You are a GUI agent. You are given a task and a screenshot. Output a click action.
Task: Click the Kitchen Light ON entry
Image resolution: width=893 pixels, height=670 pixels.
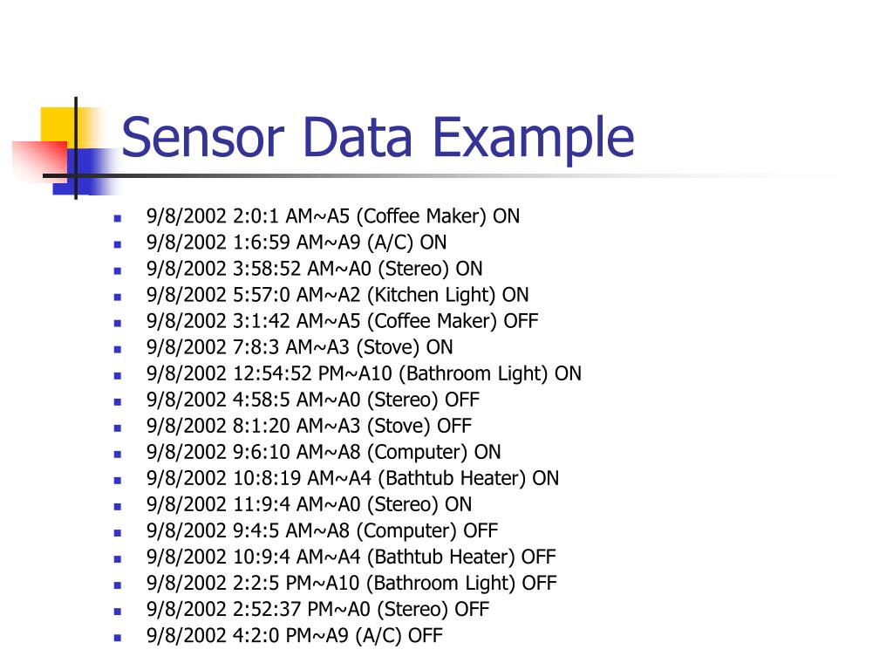pyautogui.click(x=337, y=295)
